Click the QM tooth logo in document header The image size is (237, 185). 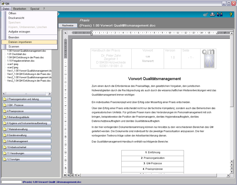pyautogui.click(x=208, y=58)
